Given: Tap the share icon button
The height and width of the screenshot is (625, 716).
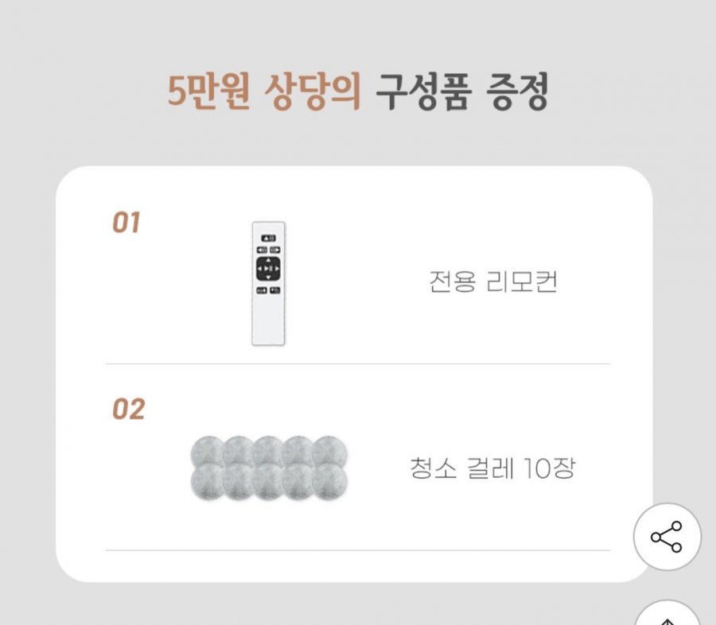Looking at the screenshot, I should click(667, 537).
